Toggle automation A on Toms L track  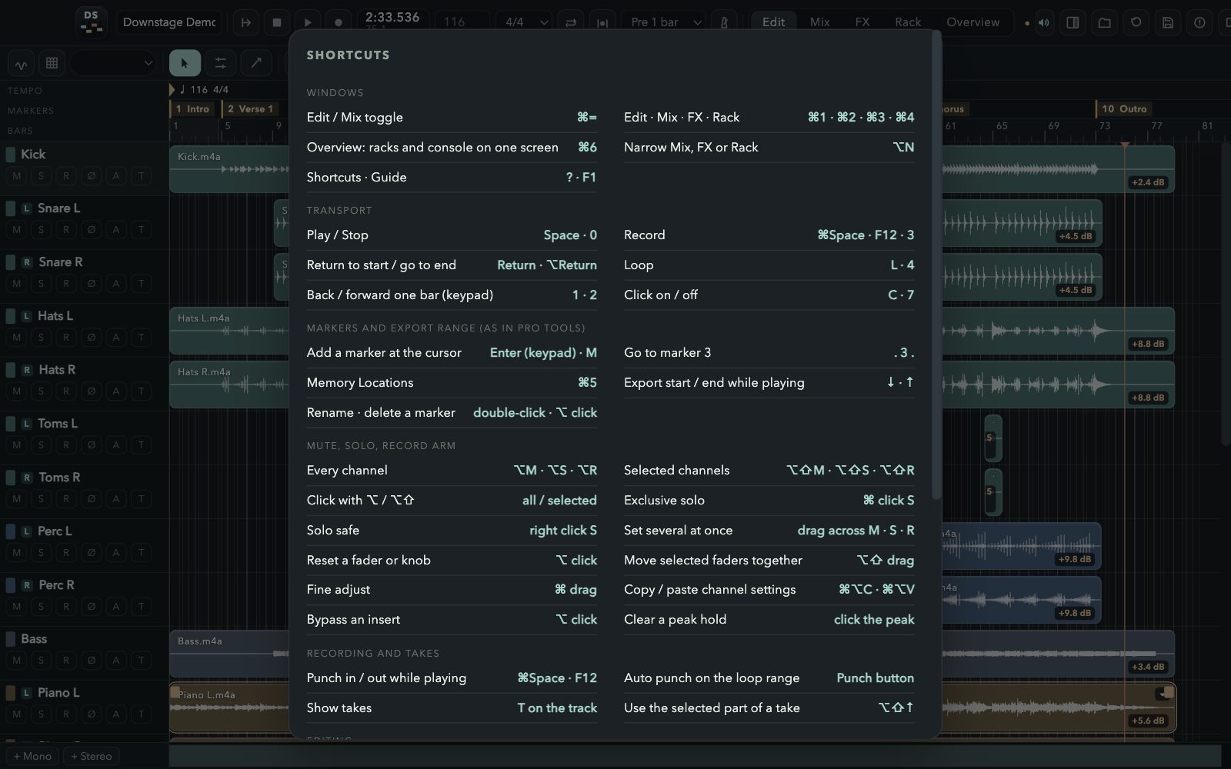point(116,445)
